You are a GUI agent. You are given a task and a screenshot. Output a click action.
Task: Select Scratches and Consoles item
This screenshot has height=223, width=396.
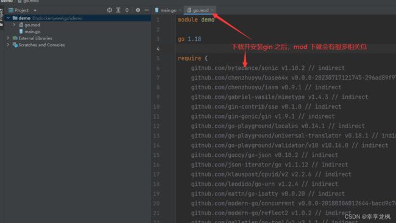41,45
